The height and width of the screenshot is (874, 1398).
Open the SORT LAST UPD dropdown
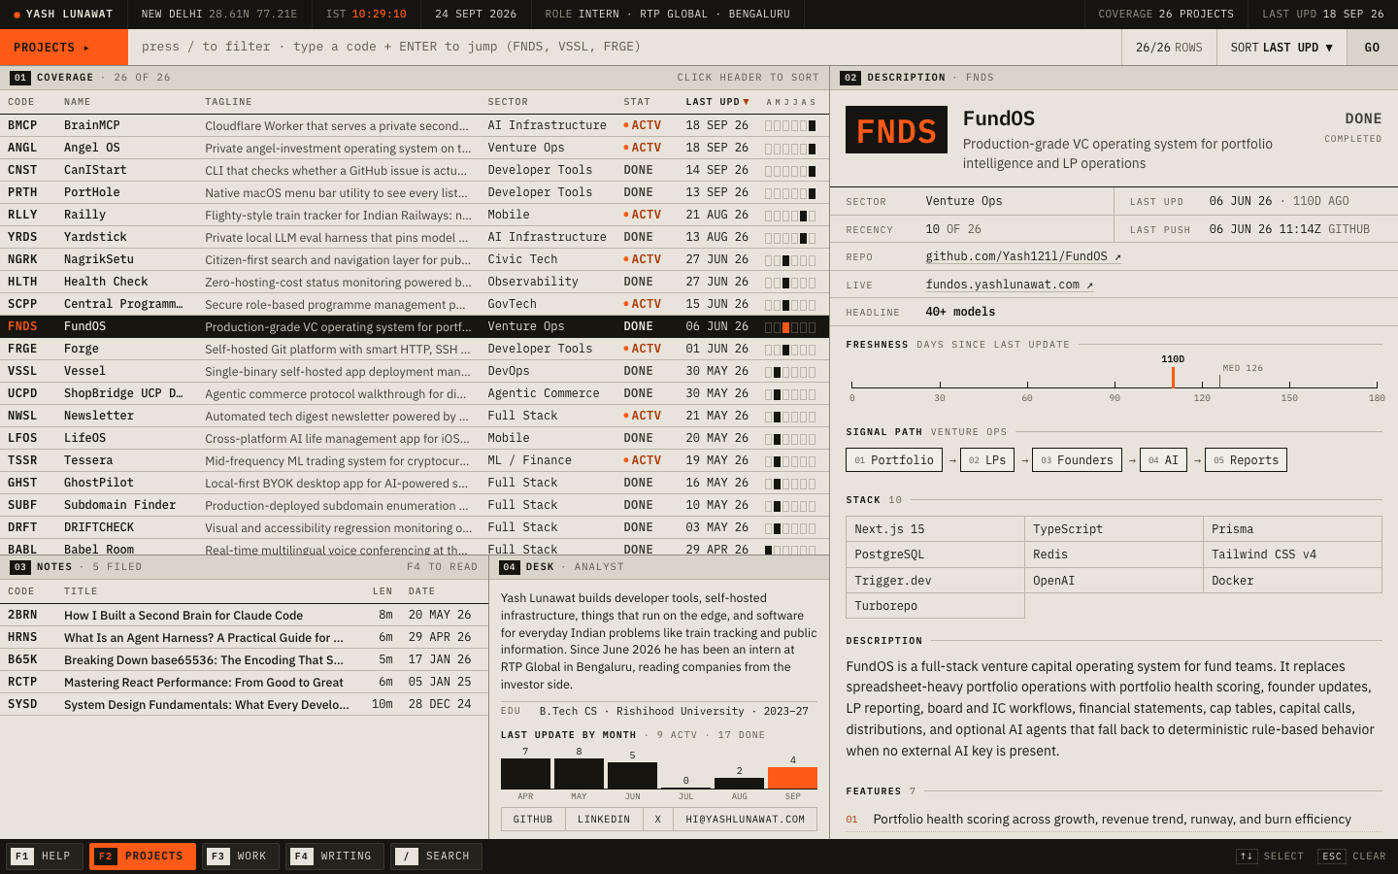point(1281,47)
